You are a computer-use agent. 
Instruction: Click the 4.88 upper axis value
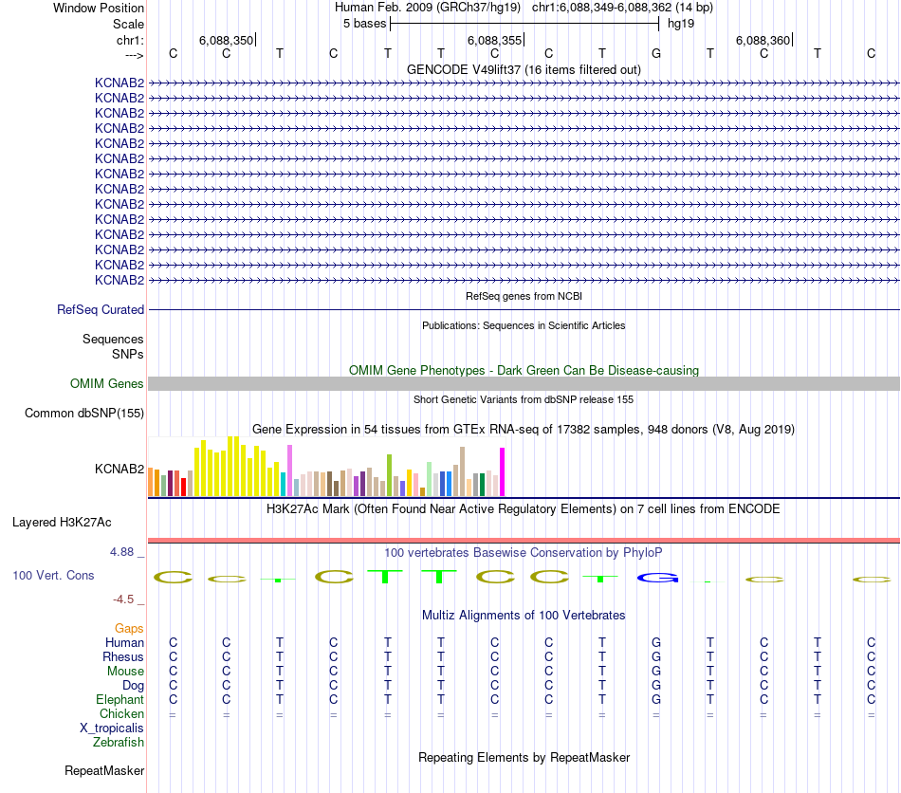121,552
